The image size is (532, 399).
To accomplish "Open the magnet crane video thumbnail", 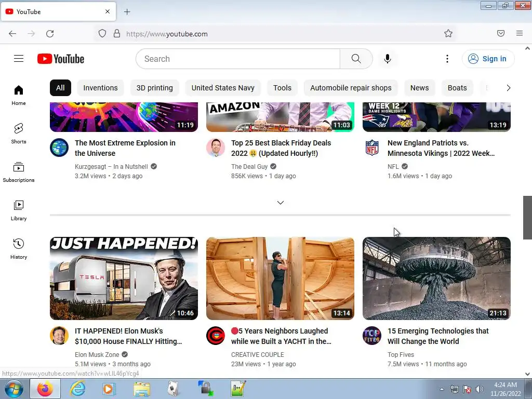I will 436,278.
